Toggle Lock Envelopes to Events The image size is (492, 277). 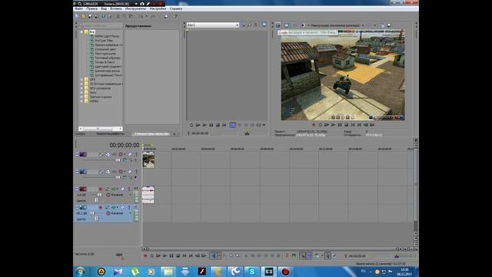327,256
